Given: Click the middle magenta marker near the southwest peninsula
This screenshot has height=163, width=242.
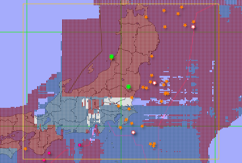Looking at the screenshot, I should pyautogui.click(x=49, y=153).
